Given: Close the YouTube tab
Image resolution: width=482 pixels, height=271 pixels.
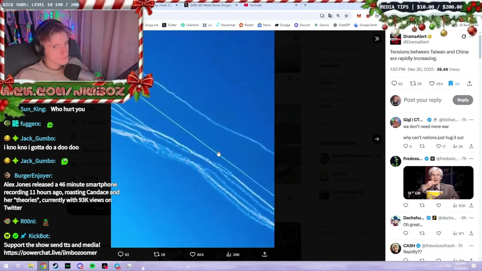Looking at the screenshot, I should [x=296, y=5].
